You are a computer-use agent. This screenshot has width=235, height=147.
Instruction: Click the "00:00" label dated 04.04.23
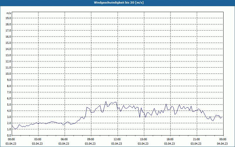[x=223, y=139]
